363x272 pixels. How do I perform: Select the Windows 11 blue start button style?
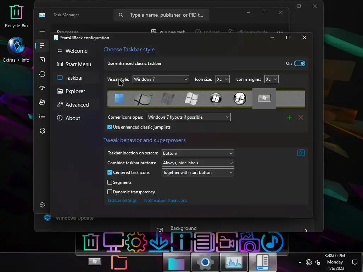pos(119,98)
